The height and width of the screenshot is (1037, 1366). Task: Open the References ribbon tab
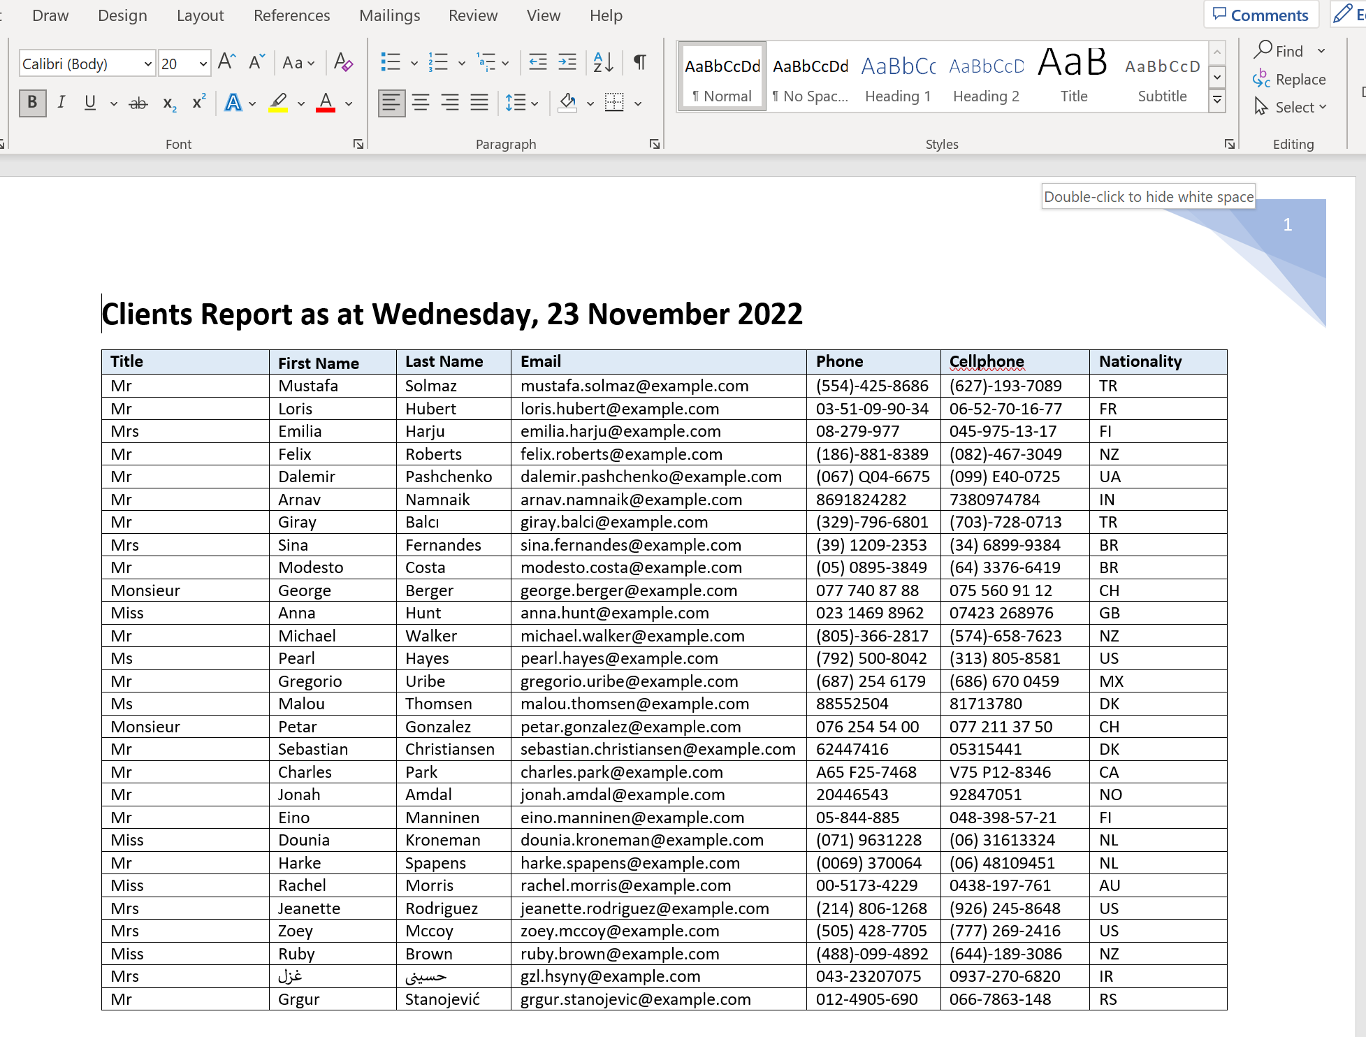click(x=291, y=15)
